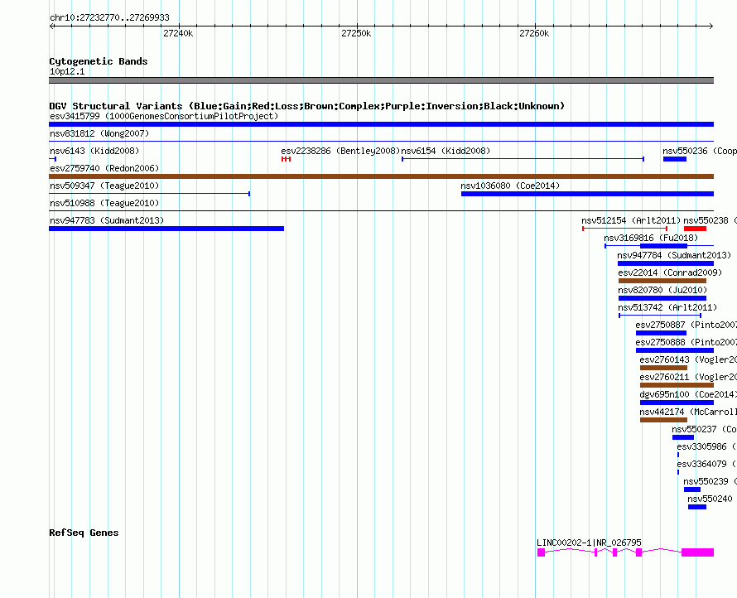Click the esv22014 brown bar
737x598 pixels.
click(662, 281)
